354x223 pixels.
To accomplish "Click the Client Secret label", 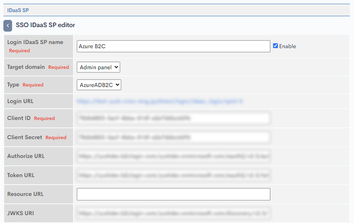I will click(x=25, y=137).
